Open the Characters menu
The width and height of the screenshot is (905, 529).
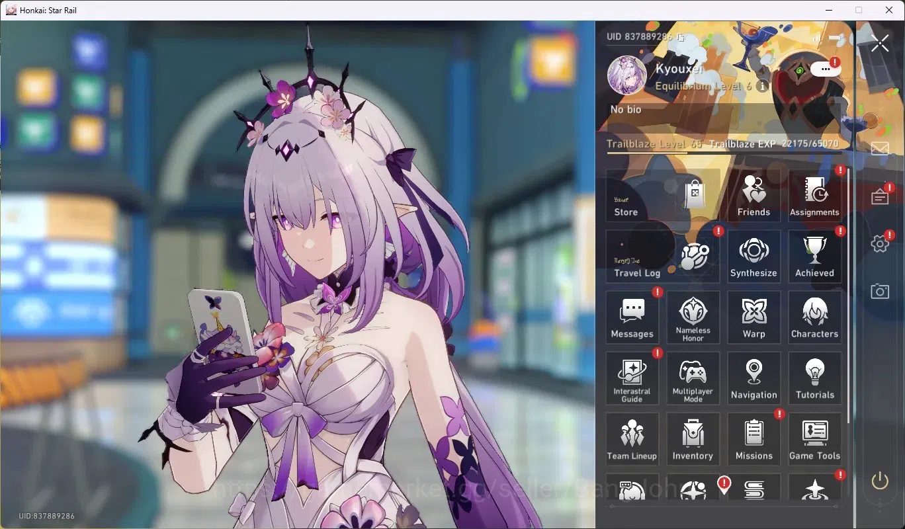click(x=814, y=317)
